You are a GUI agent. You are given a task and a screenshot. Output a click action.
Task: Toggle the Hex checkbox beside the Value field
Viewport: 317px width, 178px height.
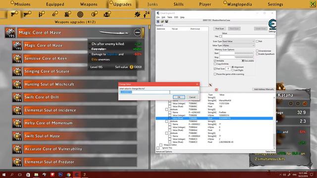click(x=220, y=37)
